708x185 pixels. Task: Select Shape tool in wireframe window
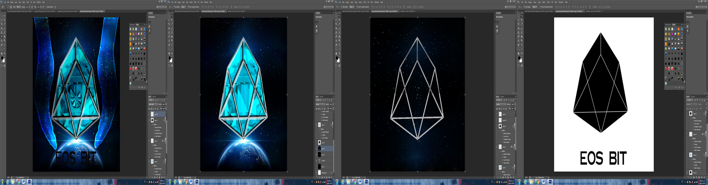click(x=340, y=49)
